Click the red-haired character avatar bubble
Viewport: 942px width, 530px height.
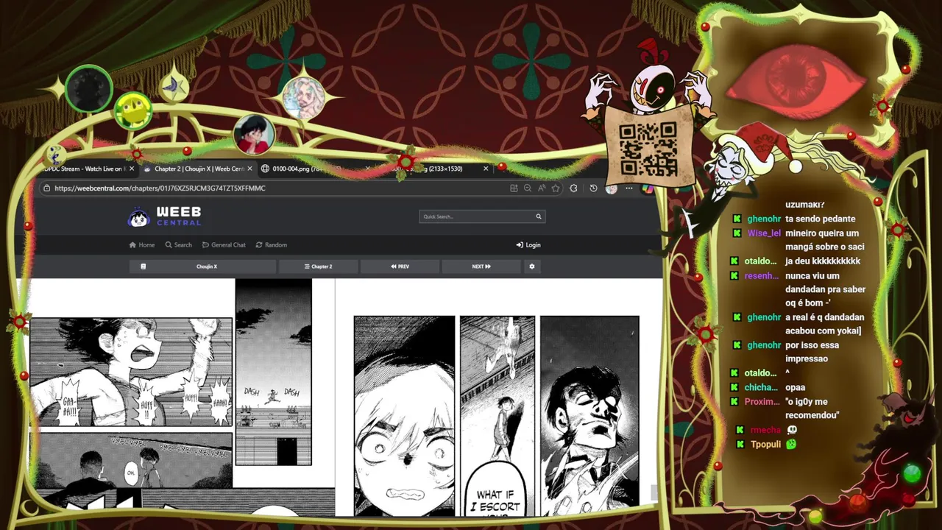pyautogui.click(x=254, y=134)
